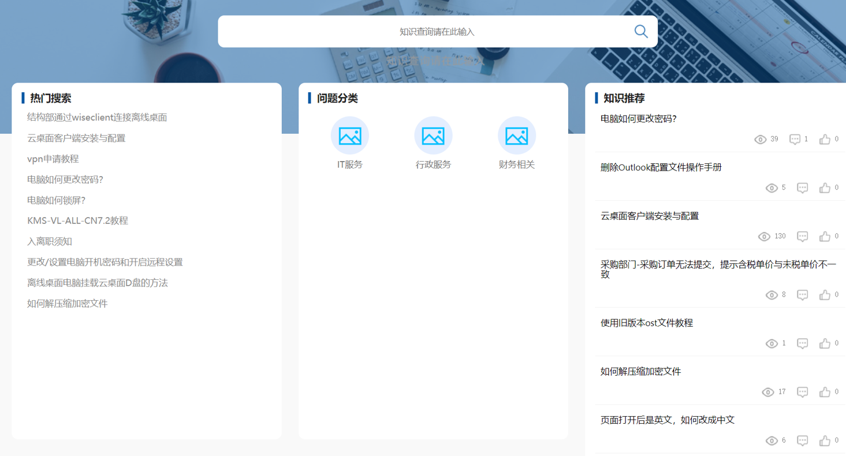
Task: Open the 行政服务 category icon
Action: tap(433, 136)
